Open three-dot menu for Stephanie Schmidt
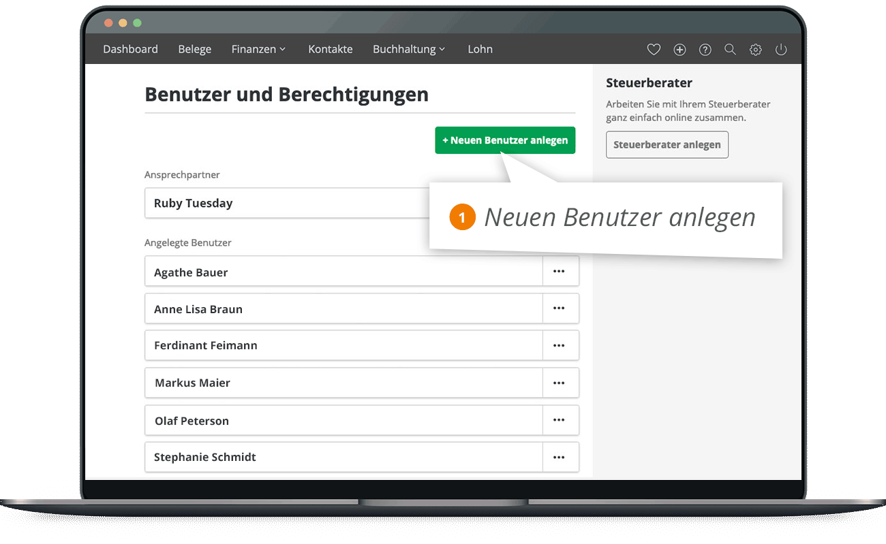886x544 pixels. [560, 458]
